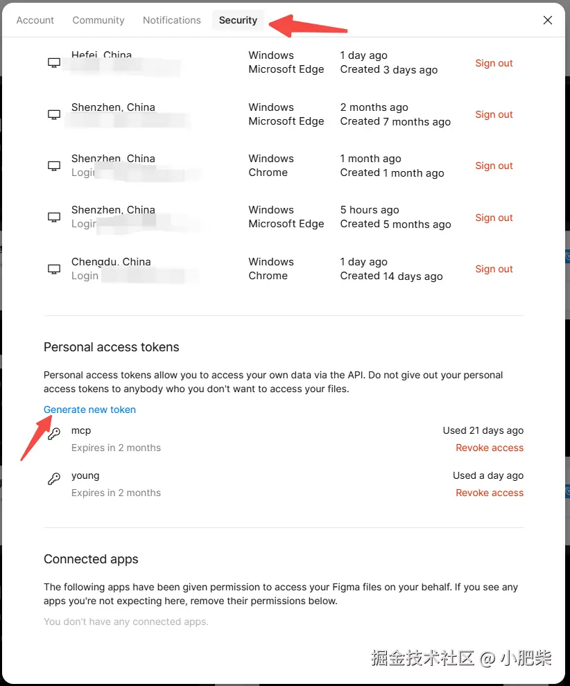The image size is (570, 686).
Task: Close the settings dialog with the X
Action: [548, 20]
